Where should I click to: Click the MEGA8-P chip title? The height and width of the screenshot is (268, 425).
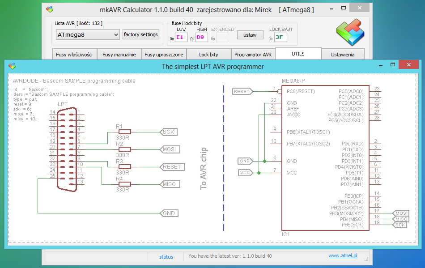tap(293, 81)
